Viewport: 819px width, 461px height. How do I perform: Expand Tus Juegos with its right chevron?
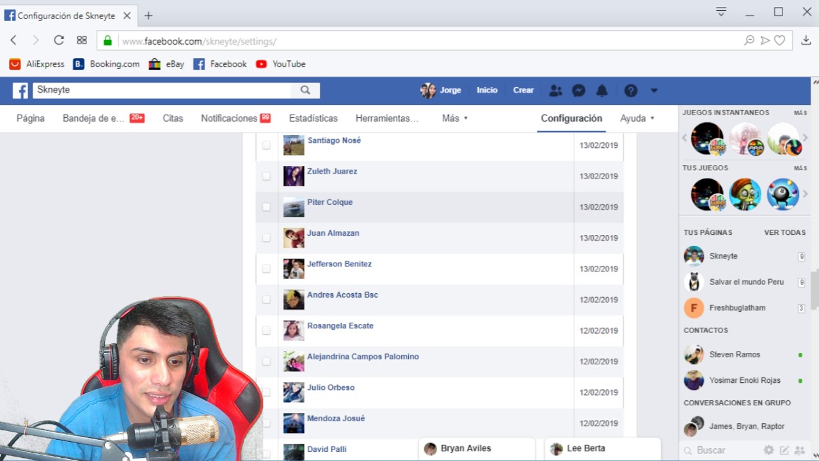(805, 194)
